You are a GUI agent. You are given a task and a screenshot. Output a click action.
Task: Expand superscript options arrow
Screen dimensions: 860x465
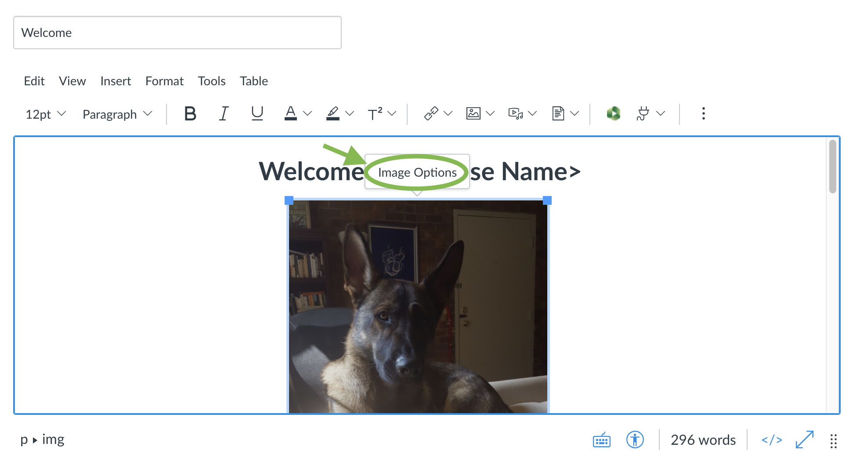click(392, 114)
